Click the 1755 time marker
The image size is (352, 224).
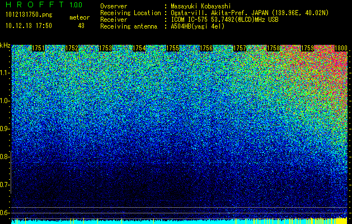[x=172, y=48]
